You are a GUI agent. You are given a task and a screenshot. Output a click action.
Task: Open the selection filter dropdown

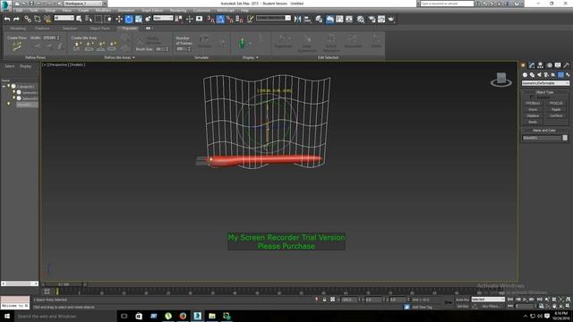(64, 18)
